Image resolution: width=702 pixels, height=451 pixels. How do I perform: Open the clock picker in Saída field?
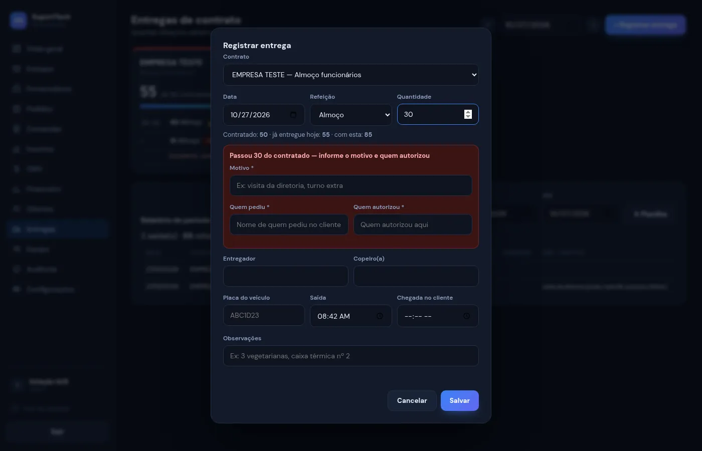point(380,316)
